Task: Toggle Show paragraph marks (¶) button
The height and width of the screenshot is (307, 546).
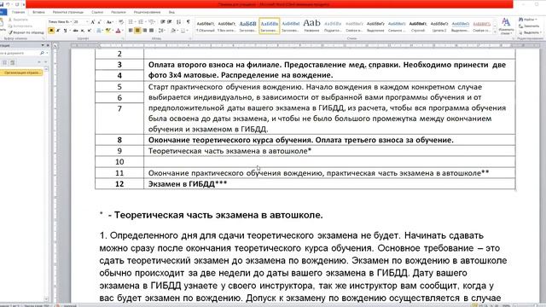Action: tap(188, 22)
